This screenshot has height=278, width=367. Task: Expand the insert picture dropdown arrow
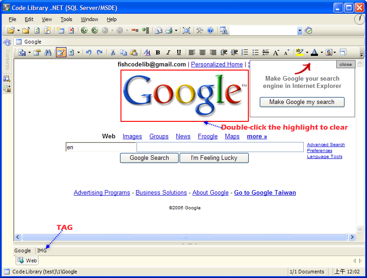tap(335, 52)
